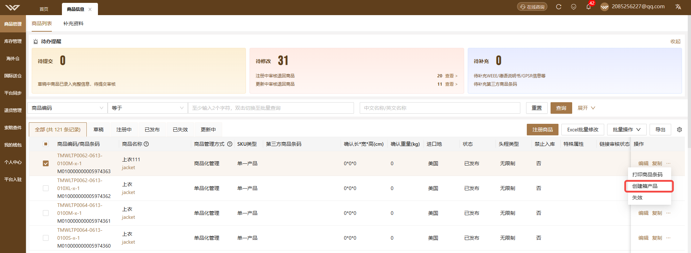Open 退货管理 in the sidebar
Image resolution: width=691 pixels, height=253 pixels.
coord(13,110)
